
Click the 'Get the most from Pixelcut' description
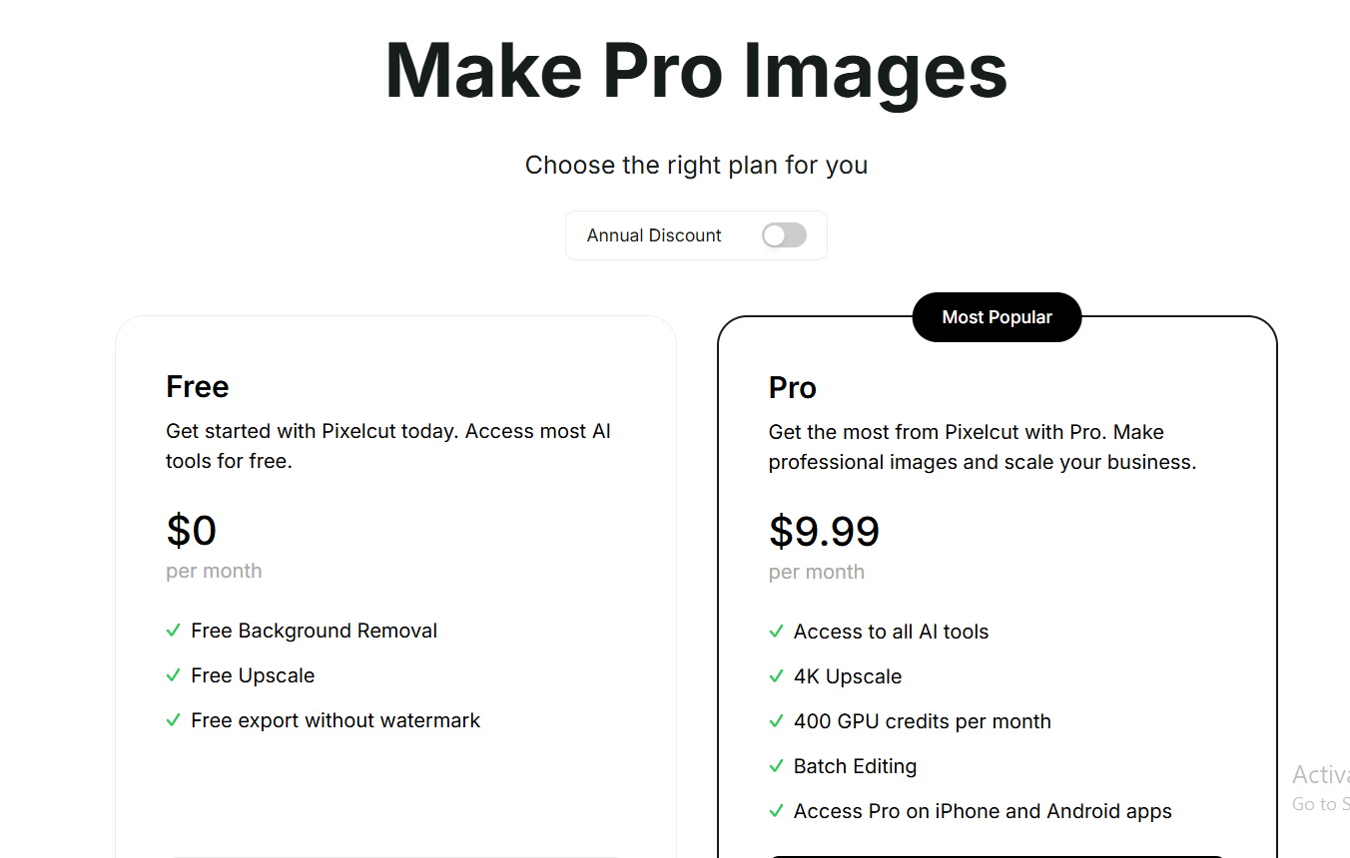[x=983, y=447]
